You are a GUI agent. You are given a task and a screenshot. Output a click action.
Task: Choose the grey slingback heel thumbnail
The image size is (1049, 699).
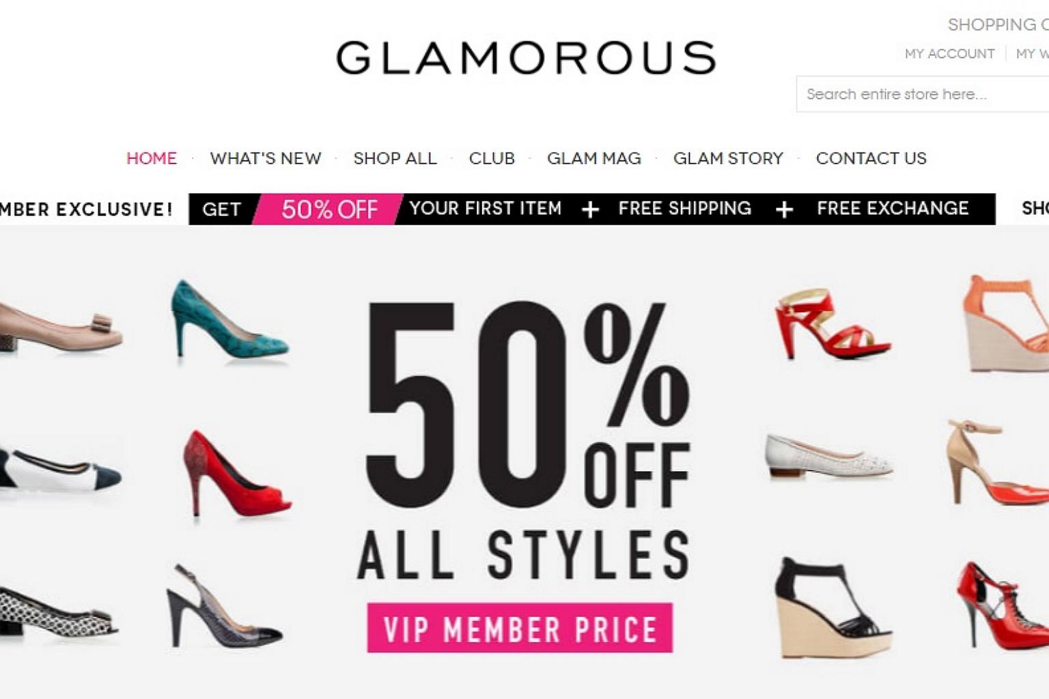(224, 606)
